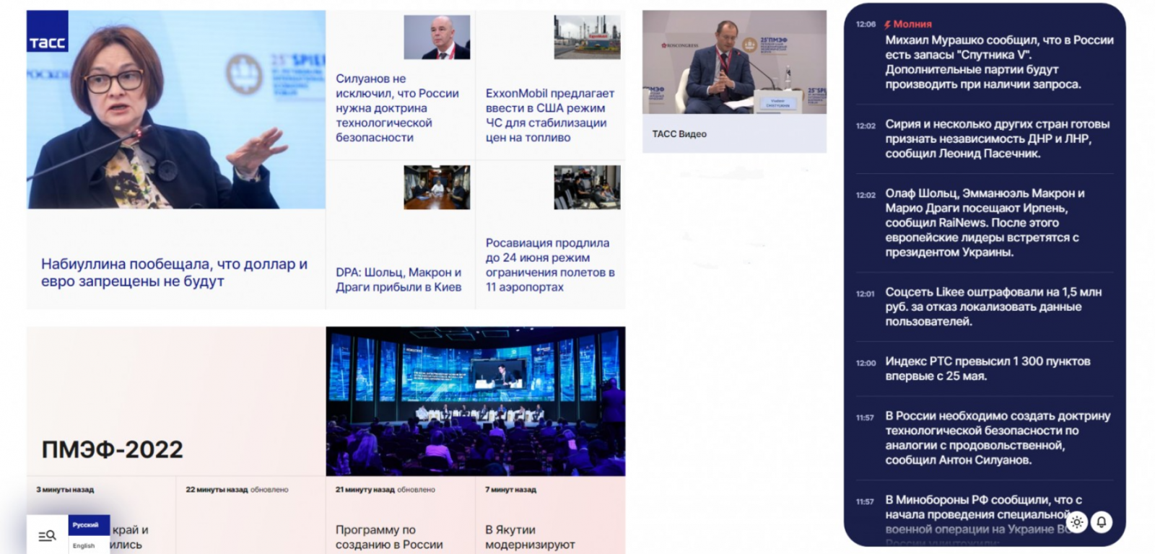Click the 12:01 timestamp beside the Likee item

[x=865, y=294]
